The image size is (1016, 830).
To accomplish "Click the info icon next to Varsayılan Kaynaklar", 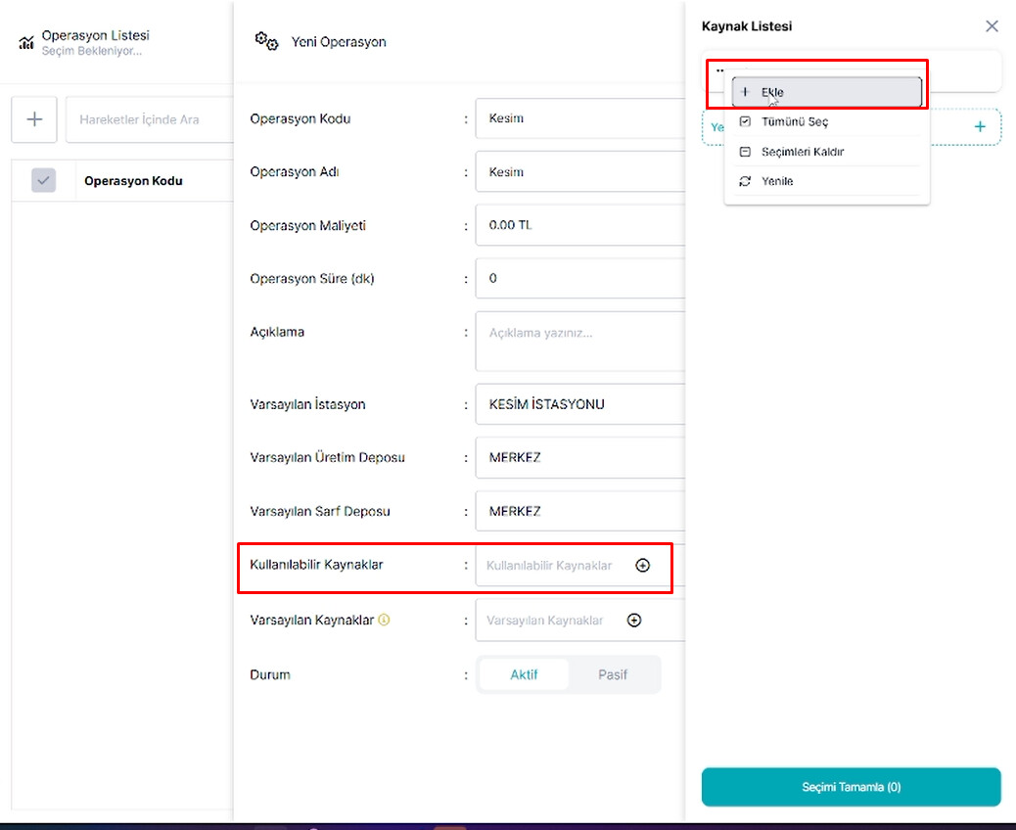I will pyautogui.click(x=384, y=621).
